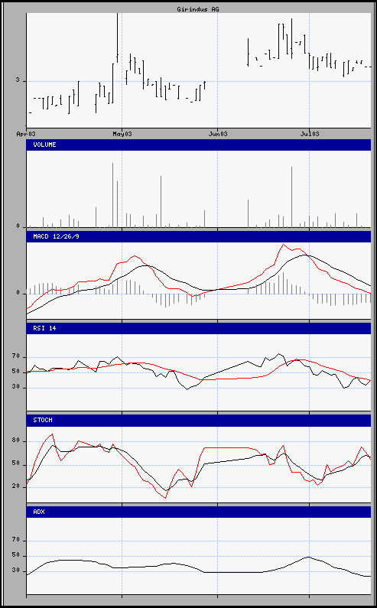Click the MACD zero line label
This screenshot has width=377, height=608.
(18, 293)
